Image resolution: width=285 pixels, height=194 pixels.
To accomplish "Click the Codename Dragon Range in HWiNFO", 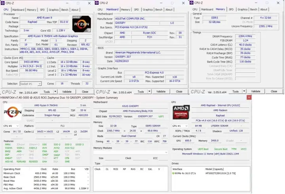I will (x=52, y=115).
